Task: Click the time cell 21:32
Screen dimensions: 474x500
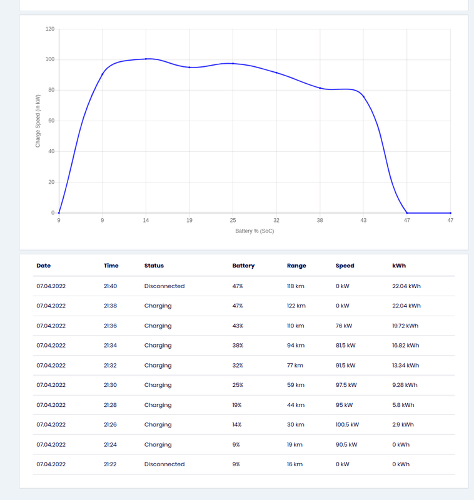Action: click(x=110, y=366)
